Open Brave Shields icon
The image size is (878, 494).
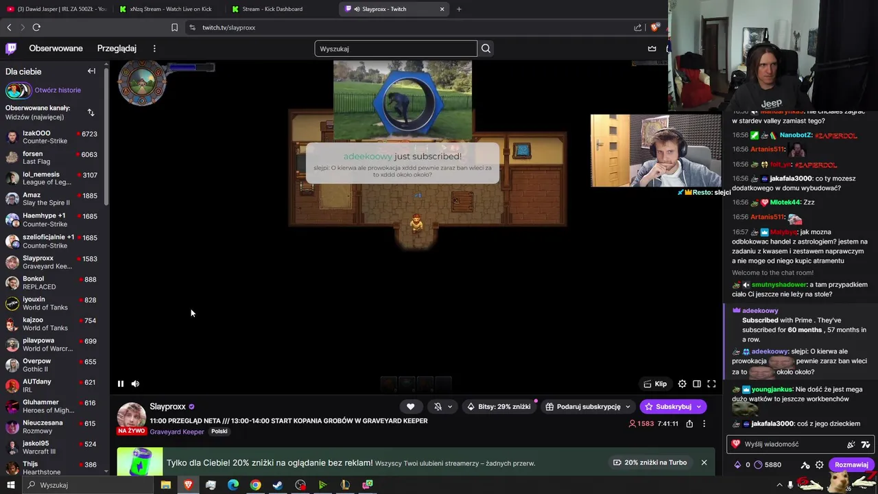654,27
